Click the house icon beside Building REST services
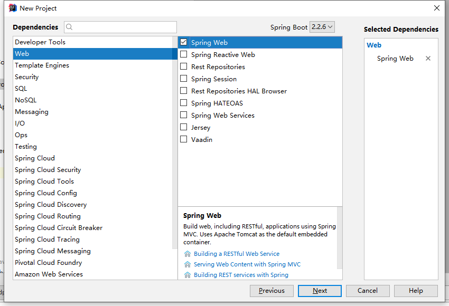The image size is (449, 306). tap(188, 275)
